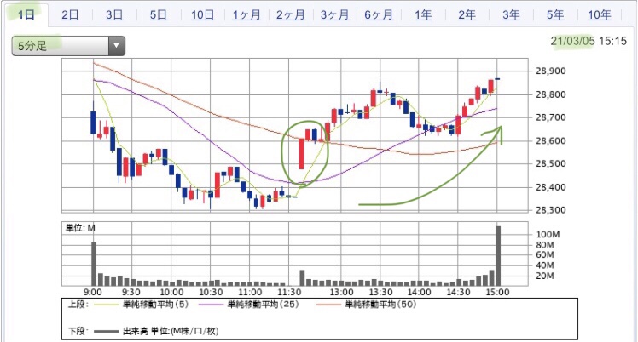This screenshot has height=342, width=638.
Task: Select the 1日 period tab
Action: pyautogui.click(x=26, y=15)
